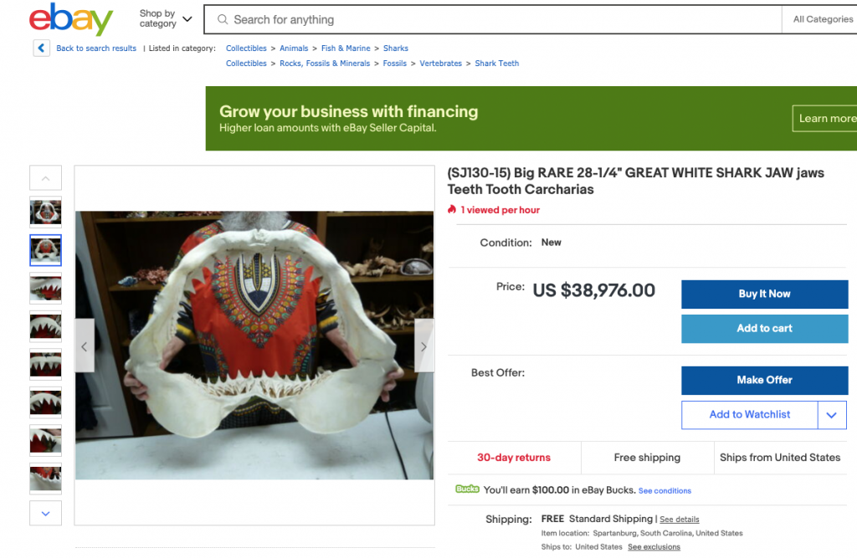
Task: Expand the Add to Watchlist arrow menu
Action: 831,415
